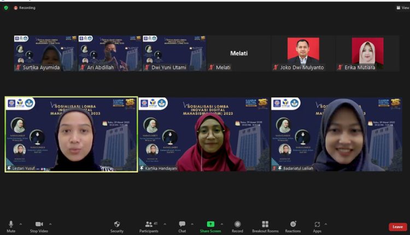410x235 pixels.
Task: Open Breakout Rooms
Action: click(x=265, y=226)
